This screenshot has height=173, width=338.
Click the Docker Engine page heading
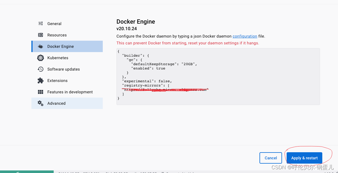[x=136, y=22]
